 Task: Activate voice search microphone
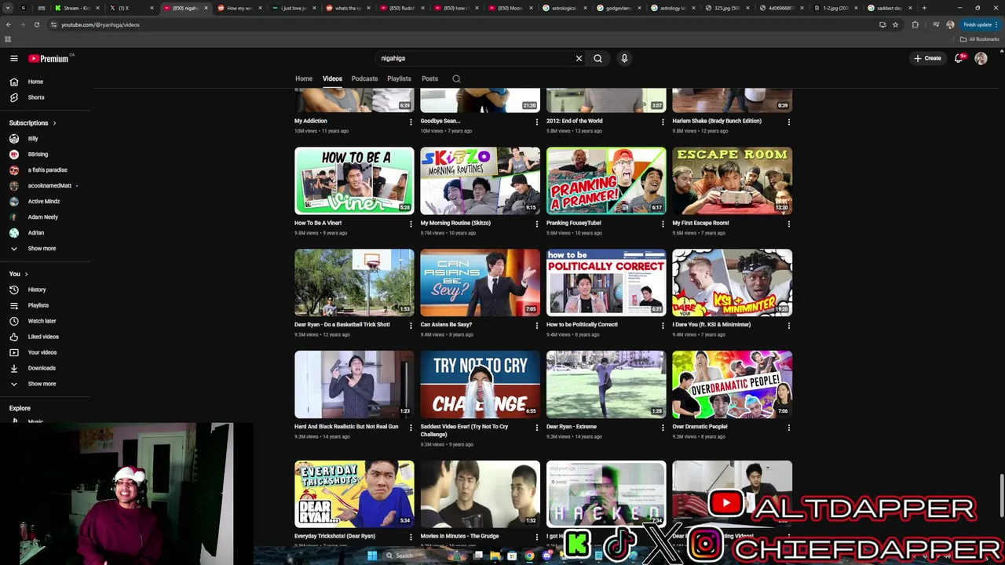click(624, 58)
